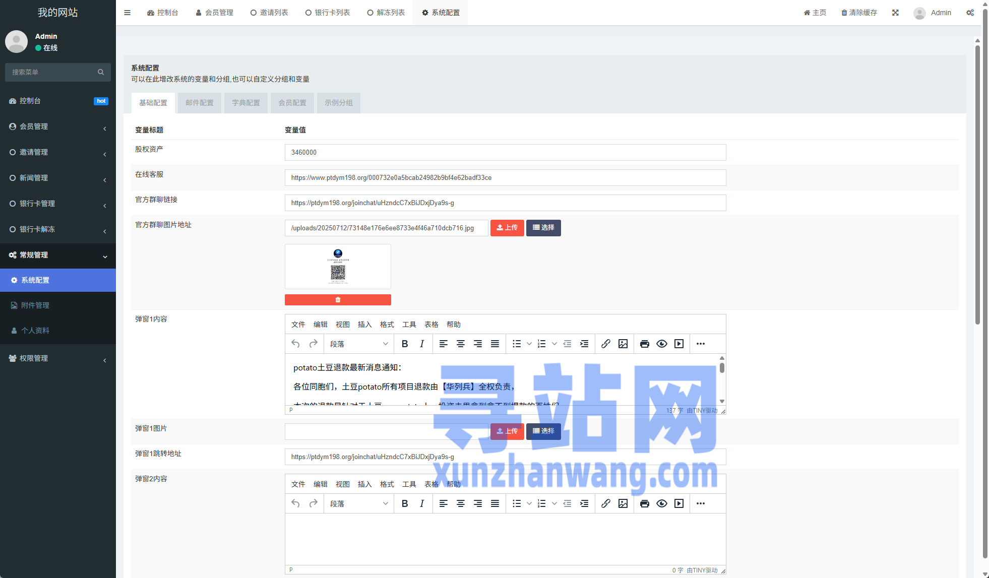
Task: Toggle bold in 弹窗1内容 editor
Action: pyautogui.click(x=405, y=344)
